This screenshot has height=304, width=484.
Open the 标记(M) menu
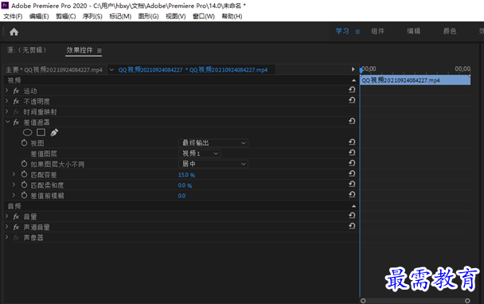point(120,17)
